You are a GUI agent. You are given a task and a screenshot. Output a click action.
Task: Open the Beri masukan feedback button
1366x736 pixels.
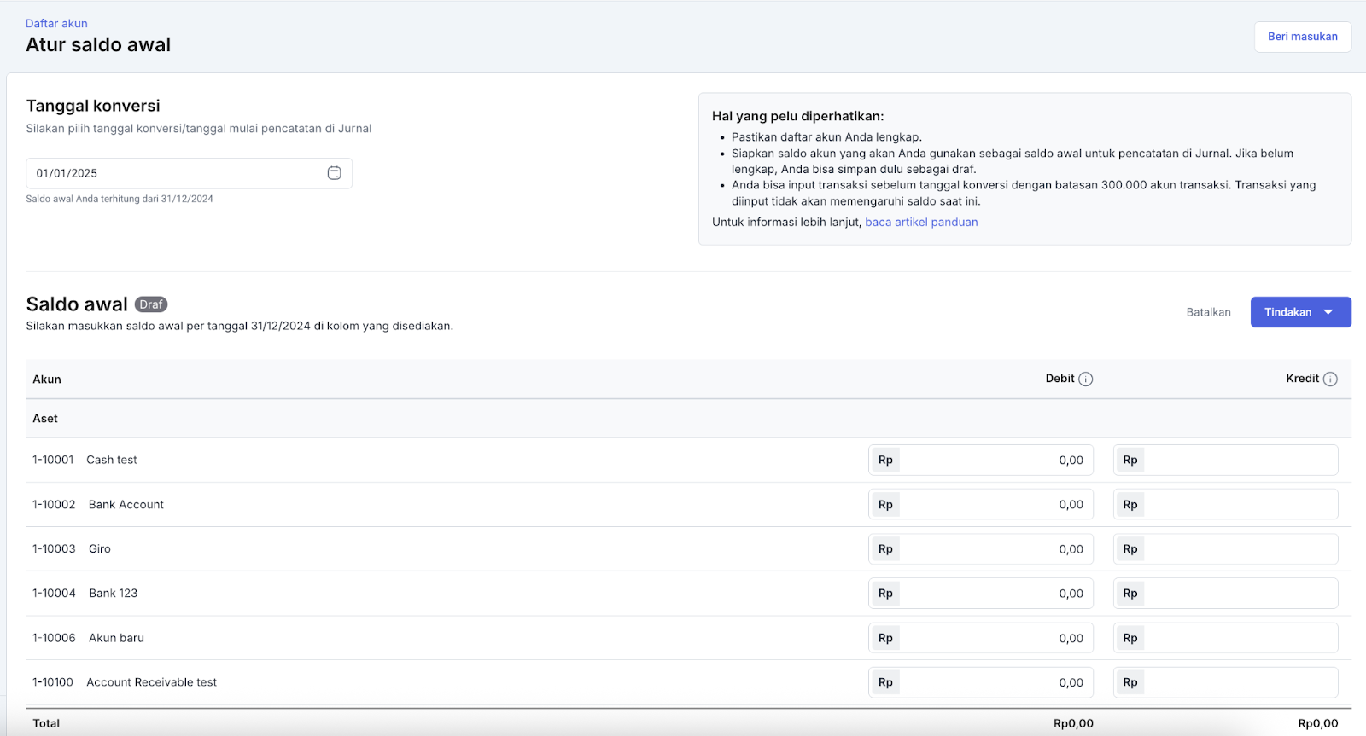[x=1302, y=37]
